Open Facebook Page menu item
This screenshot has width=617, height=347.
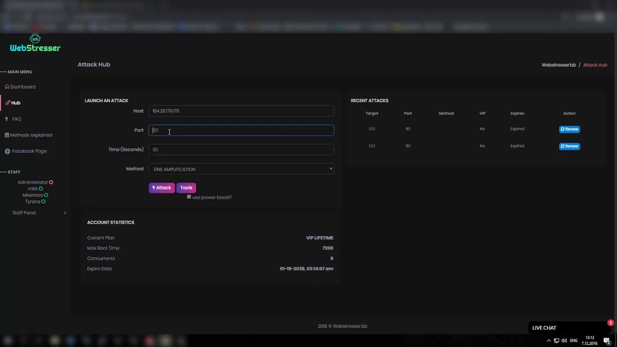coord(29,151)
